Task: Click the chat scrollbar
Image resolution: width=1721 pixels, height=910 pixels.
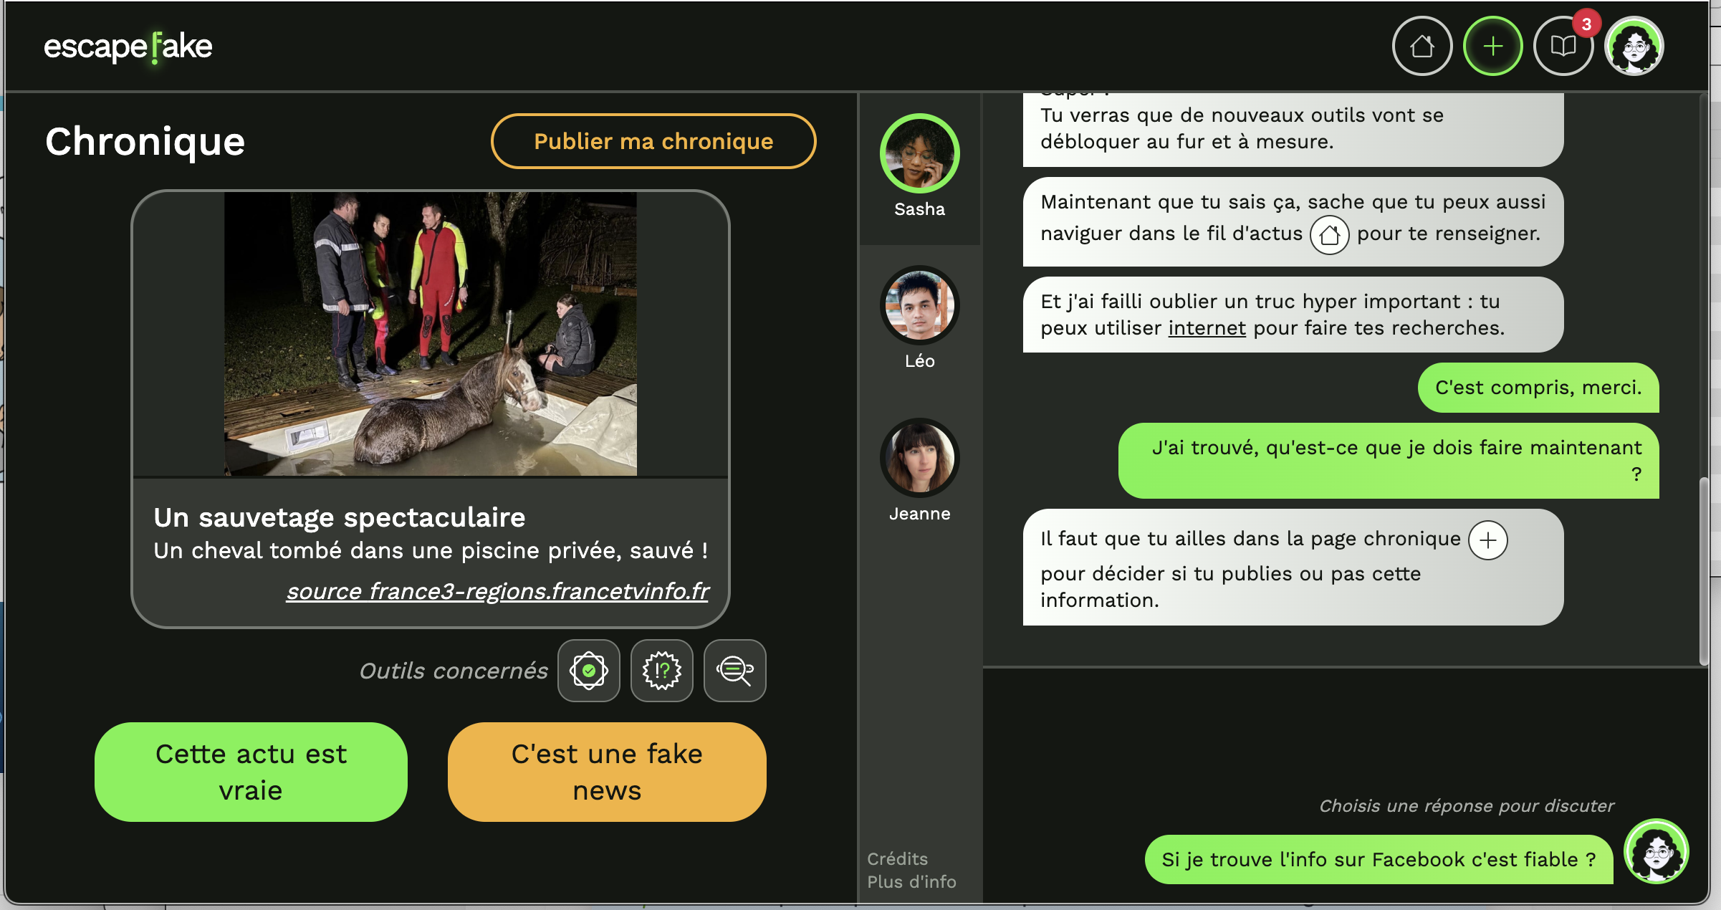Action: click(x=1705, y=571)
